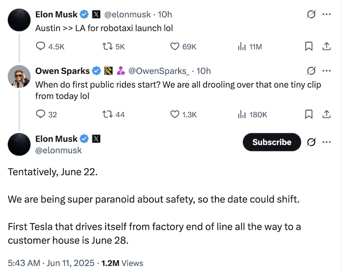
Task: Open the 5:43 AM Jun 11, 2025 timestamp
Action: point(51,263)
